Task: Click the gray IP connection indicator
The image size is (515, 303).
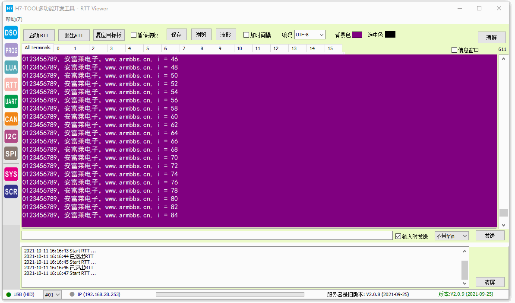Action: pos(72,294)
